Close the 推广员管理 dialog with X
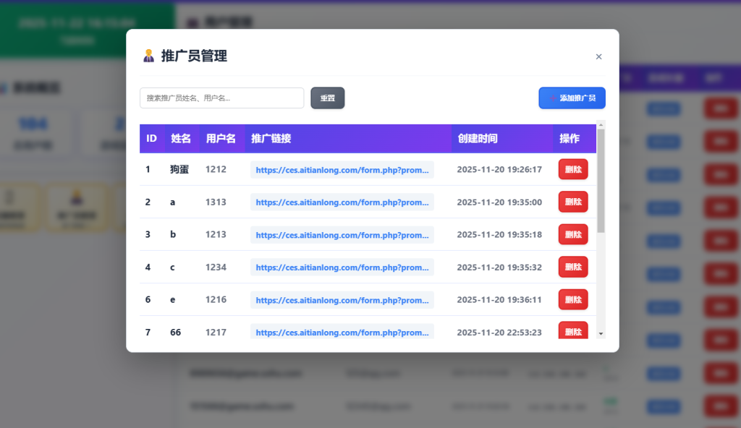Screen dimensions: 741x428 click(598, 56)
